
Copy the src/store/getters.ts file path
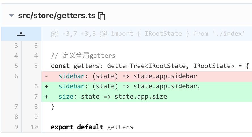pyautogui.click(x=101, y=16)
